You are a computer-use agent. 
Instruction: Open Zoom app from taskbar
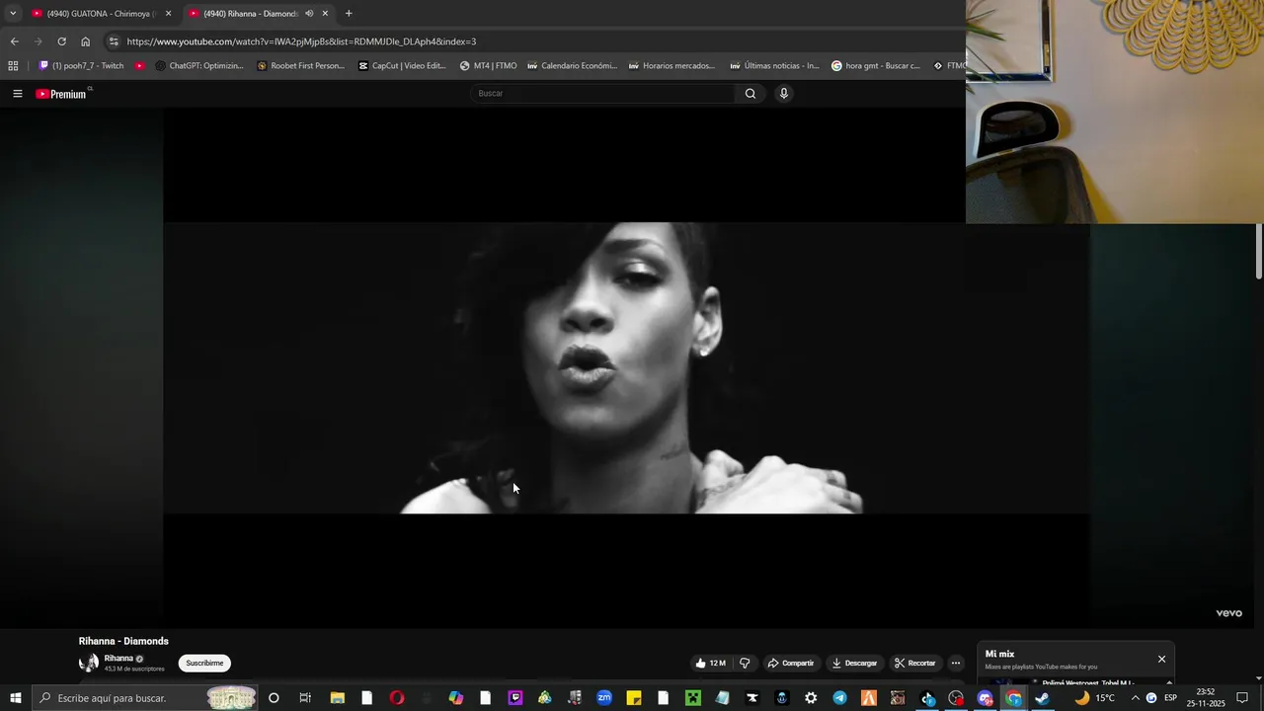coord(603,698)
